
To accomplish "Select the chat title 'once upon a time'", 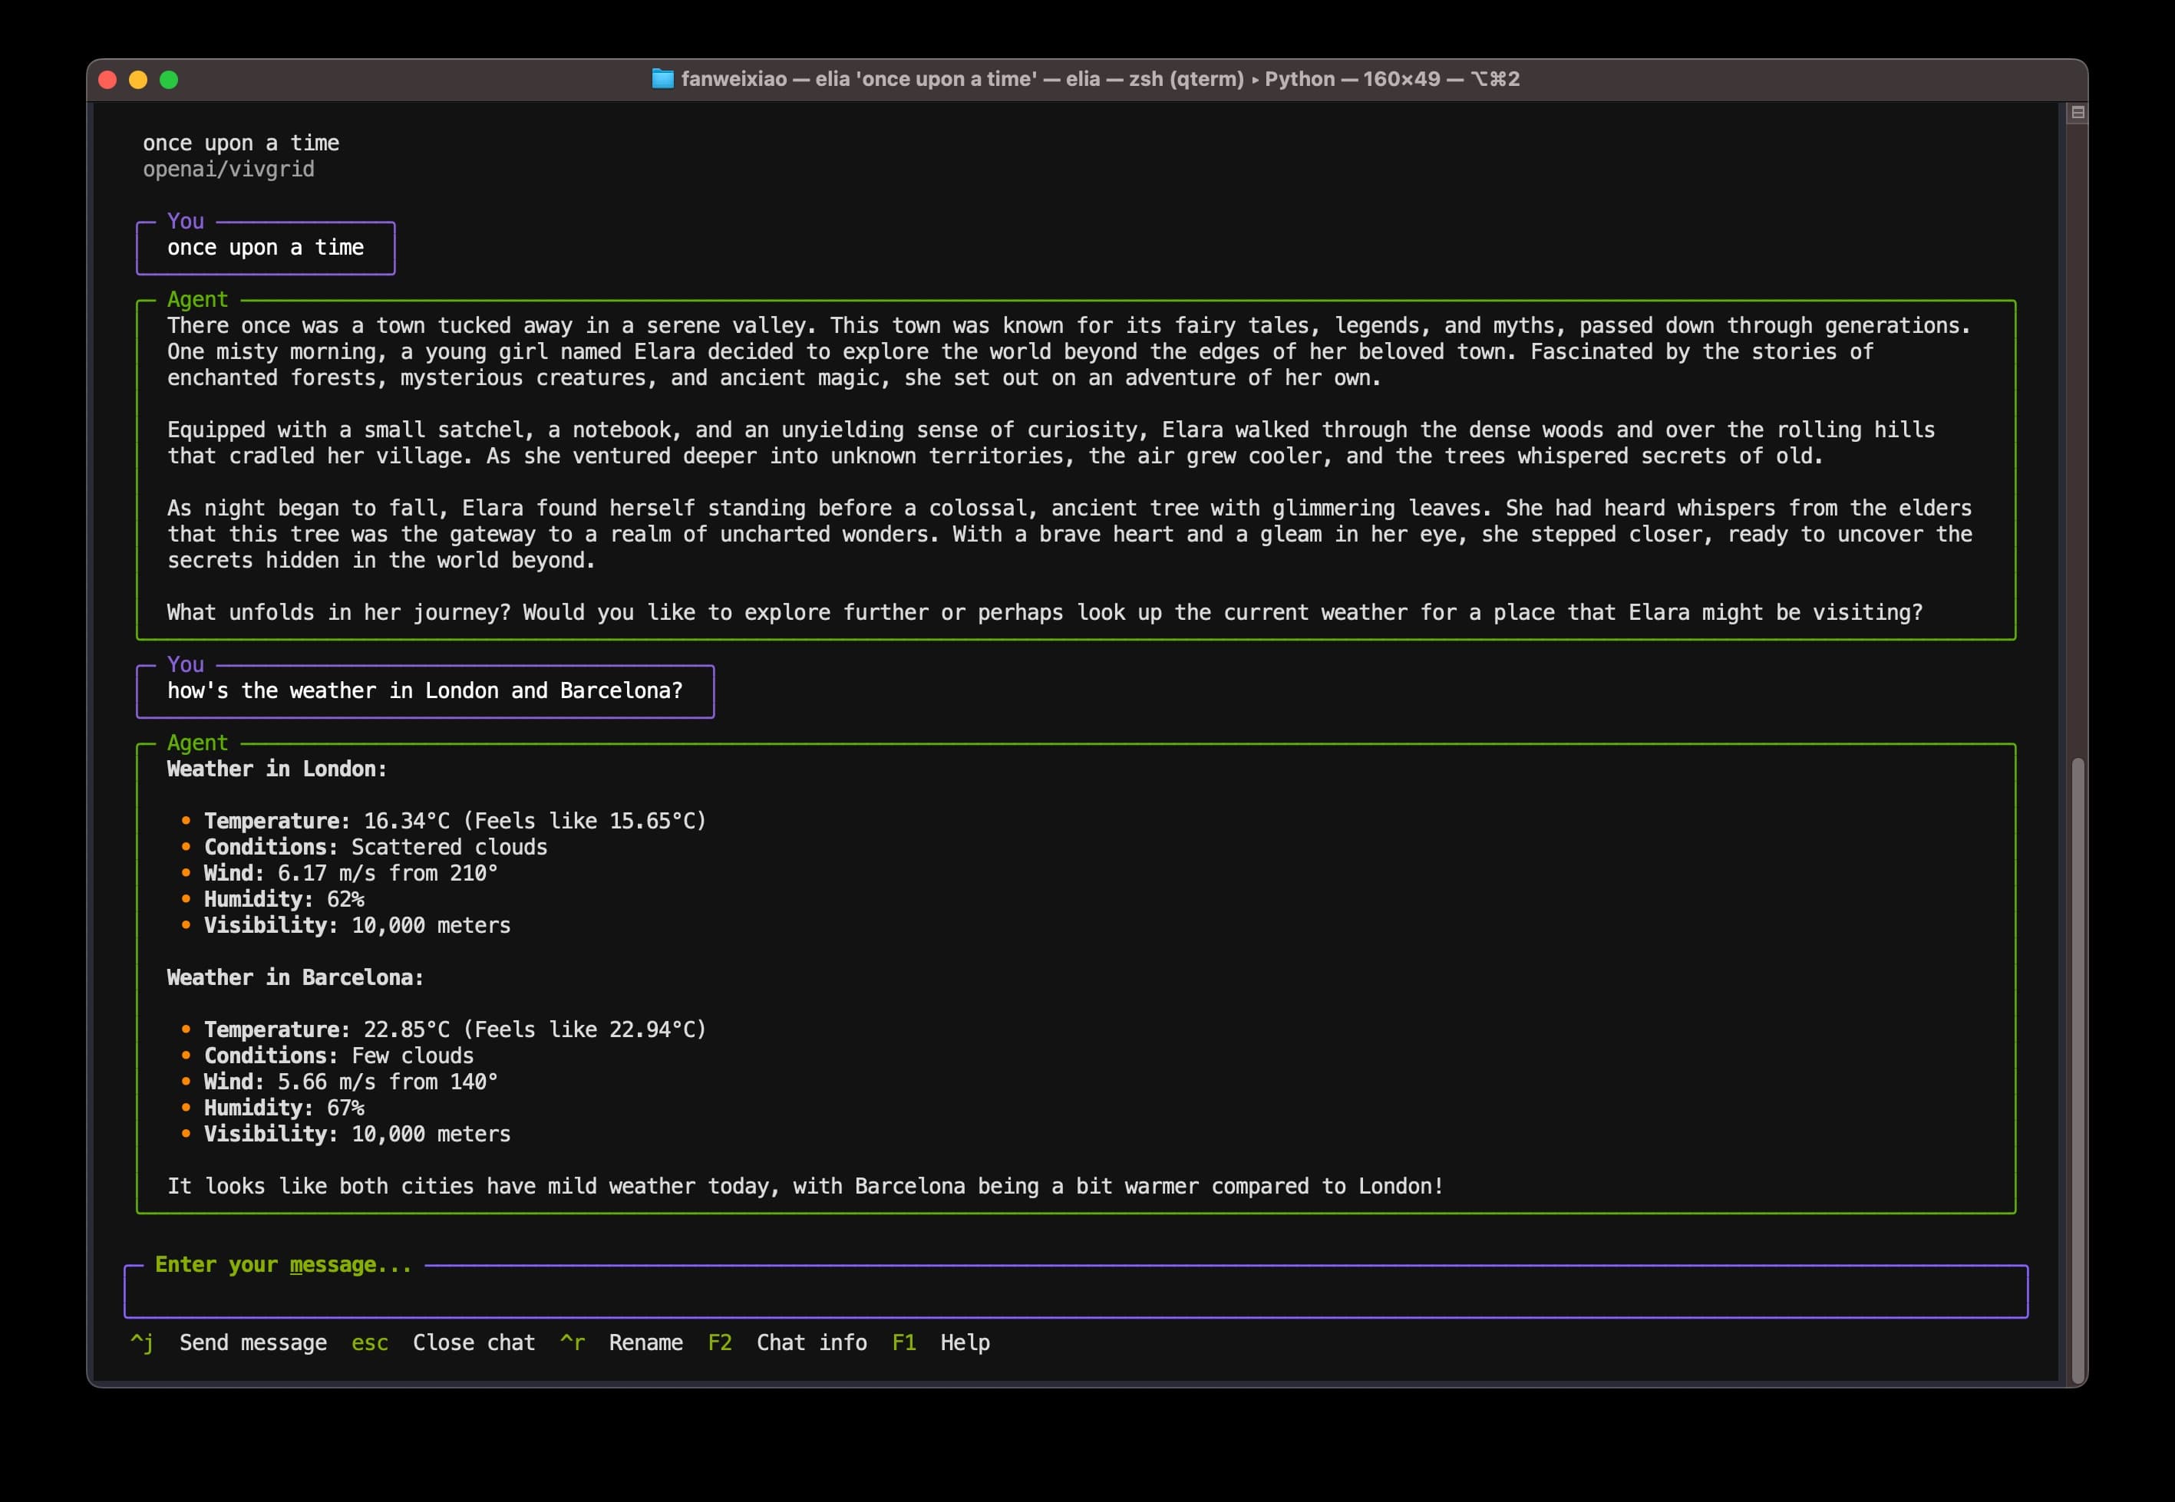I will (241, 142).
